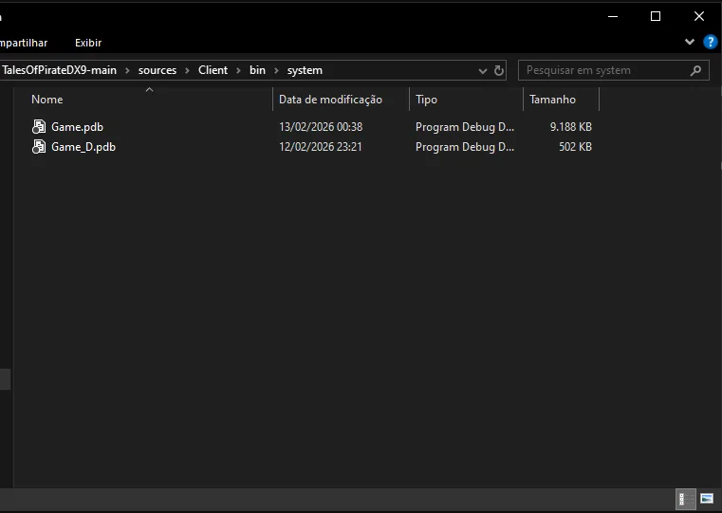Switch to large icons view in status bar
Viewport: 722px width, 513px height.
coord(706,498)
